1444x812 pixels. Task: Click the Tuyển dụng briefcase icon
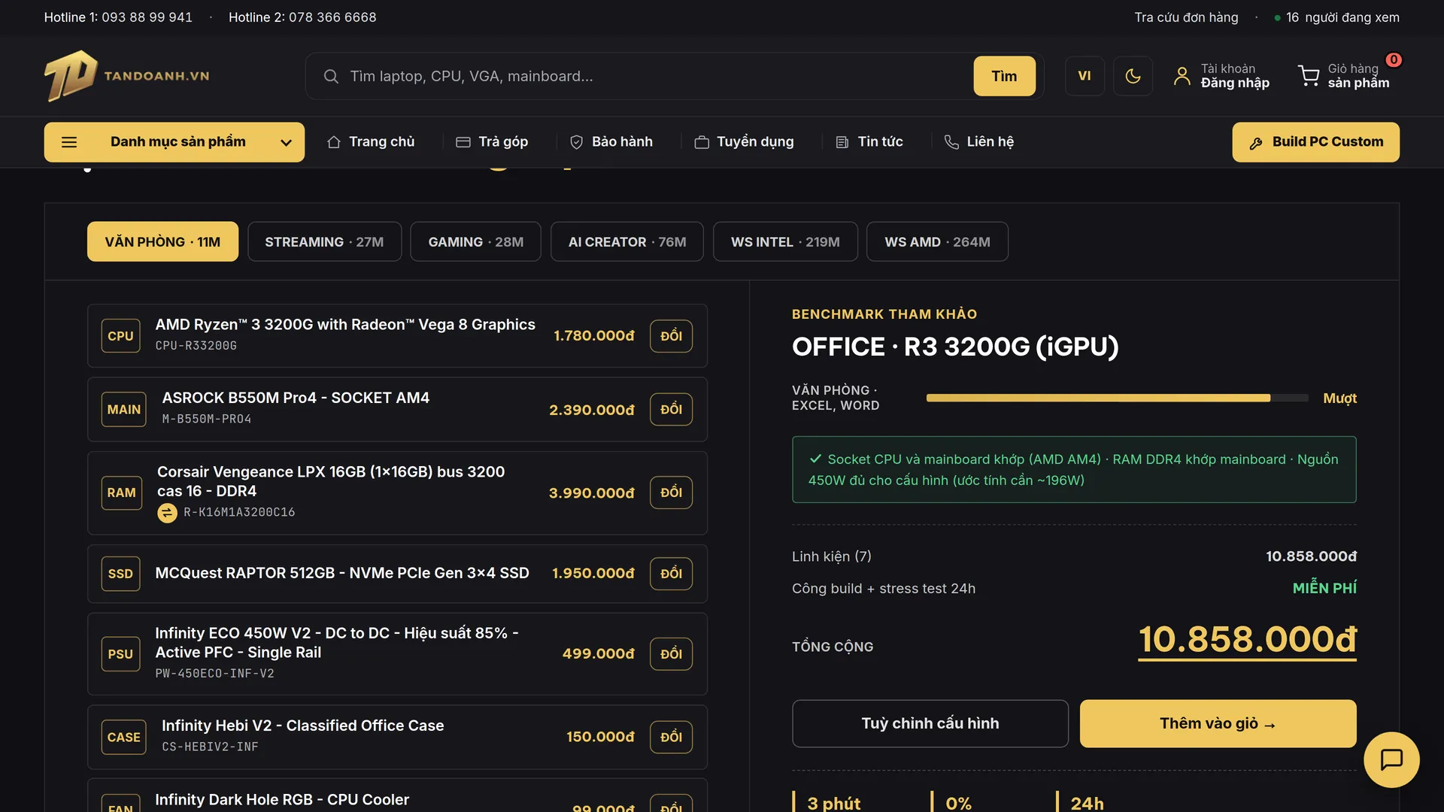(x=702, y=142)
